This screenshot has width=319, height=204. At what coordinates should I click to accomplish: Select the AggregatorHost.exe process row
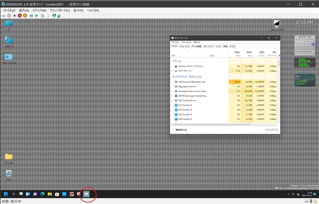224,87
